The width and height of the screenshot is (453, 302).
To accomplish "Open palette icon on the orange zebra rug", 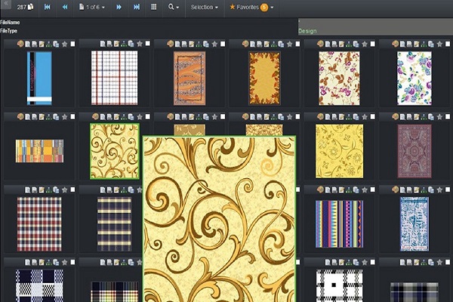I will [x=170, y=44].
